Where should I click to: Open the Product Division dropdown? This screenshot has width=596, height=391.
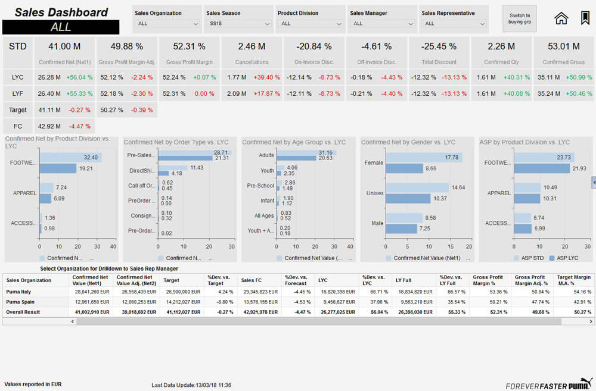pos(311,24)
